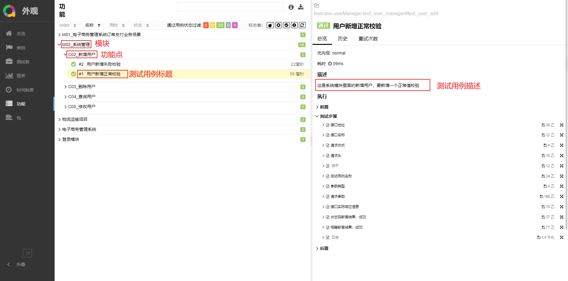Click the copy link icon above the test name
568x281 pixels.
click(x=316, y=5)
